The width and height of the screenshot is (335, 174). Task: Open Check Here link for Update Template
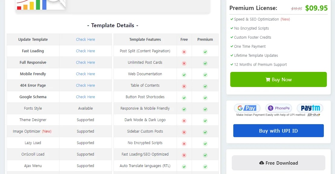tap(85, 39)
